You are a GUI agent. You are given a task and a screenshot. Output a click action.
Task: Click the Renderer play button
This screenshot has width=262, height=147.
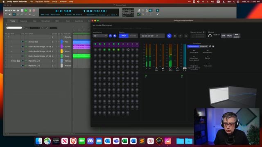click(x=180, y=36)
